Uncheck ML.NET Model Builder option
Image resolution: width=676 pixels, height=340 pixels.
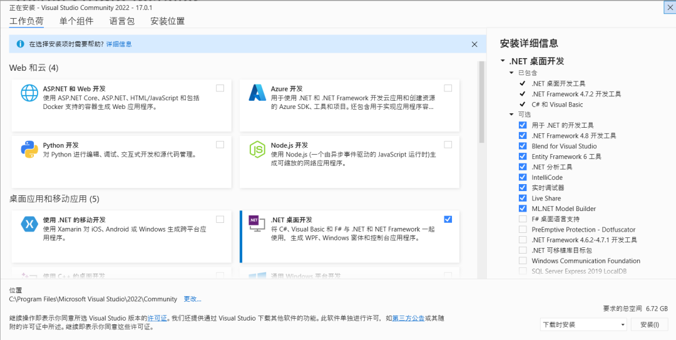[523, 209]
